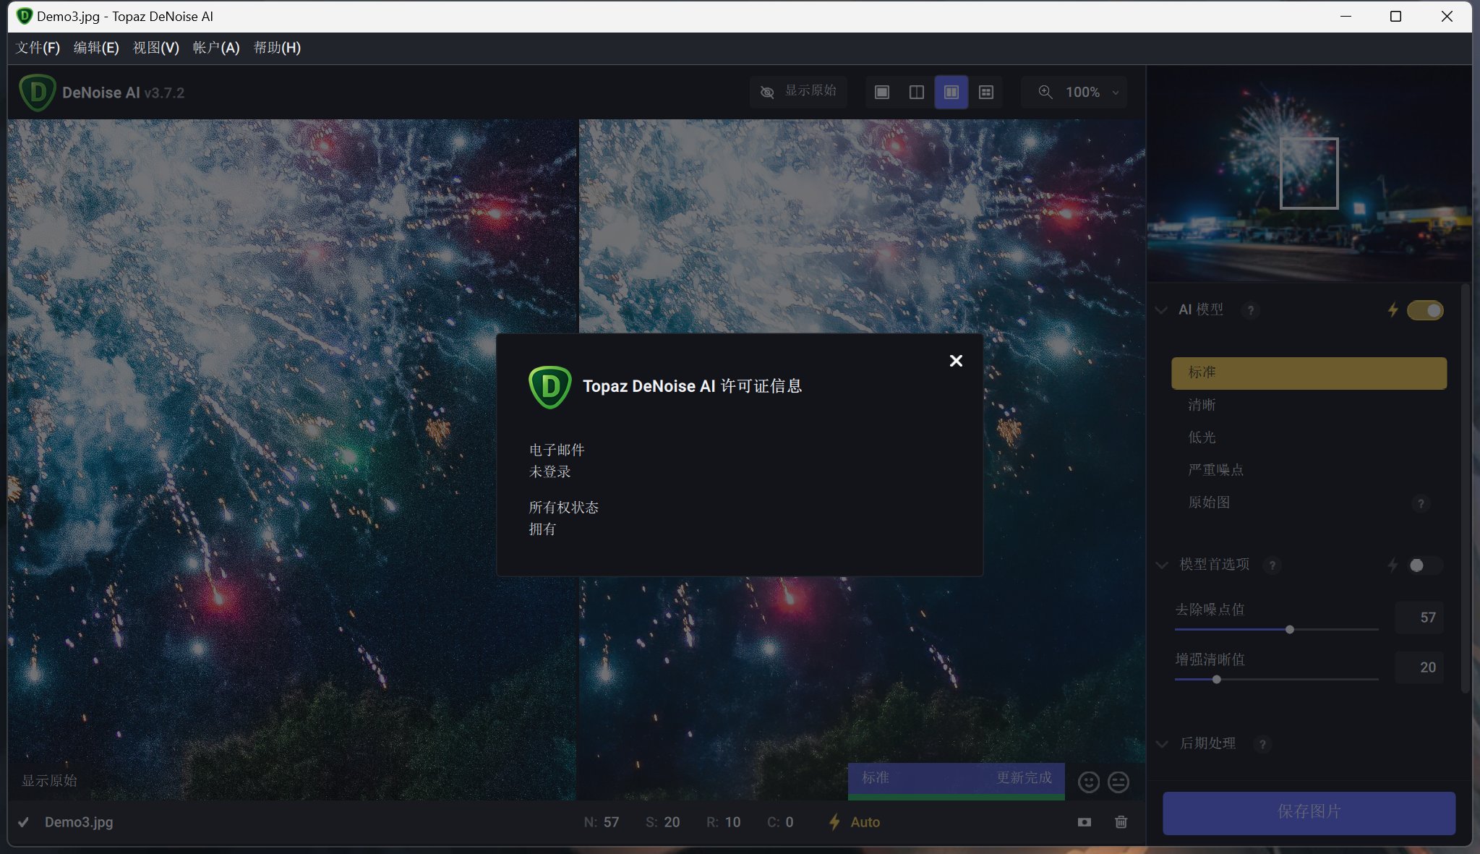
Task: Click lightning icon next to AI 模型 toggle
Action: pyautogui.click(x=1393, y=310)
